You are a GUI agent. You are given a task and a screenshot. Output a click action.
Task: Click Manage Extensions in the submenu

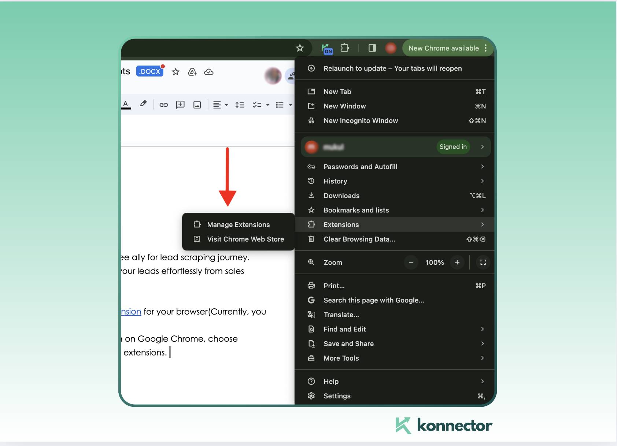[238, 224]
